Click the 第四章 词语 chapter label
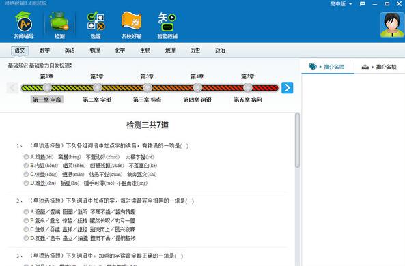 (x=197, y=100)
